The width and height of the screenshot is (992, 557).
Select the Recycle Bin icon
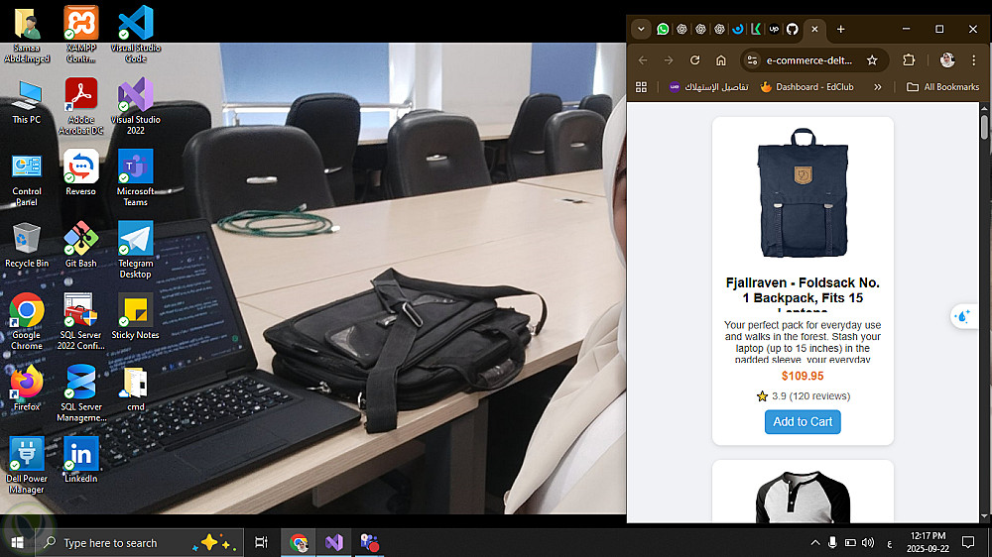point(27,244)
